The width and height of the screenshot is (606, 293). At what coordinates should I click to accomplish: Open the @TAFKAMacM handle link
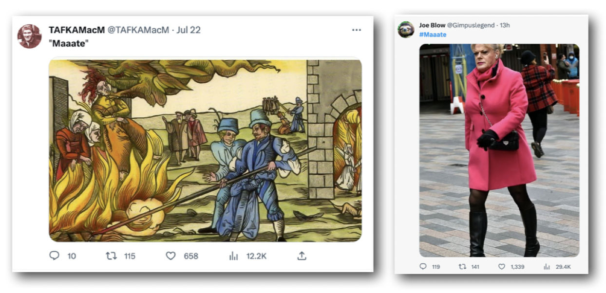pyautogui.click(x=138, y=30)
